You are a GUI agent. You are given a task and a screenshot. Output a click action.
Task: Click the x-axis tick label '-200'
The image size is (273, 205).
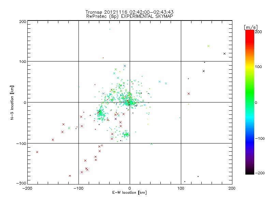point(27,188)
